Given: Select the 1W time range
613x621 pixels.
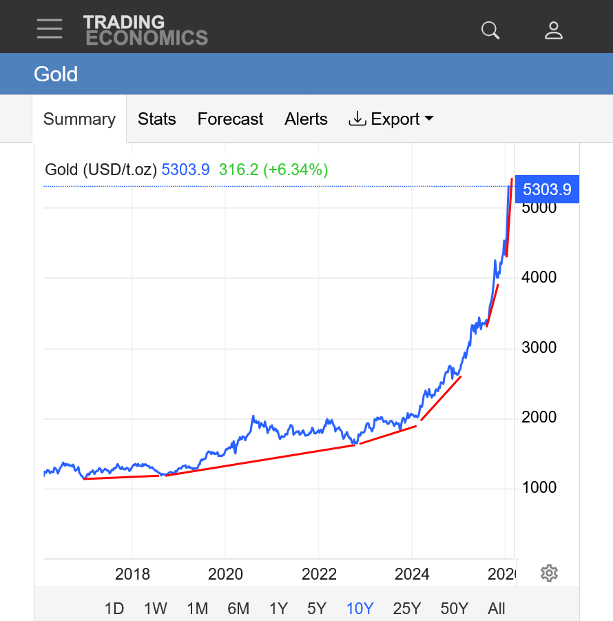Looking at the screenshot, I should click(x=156, y=609).
